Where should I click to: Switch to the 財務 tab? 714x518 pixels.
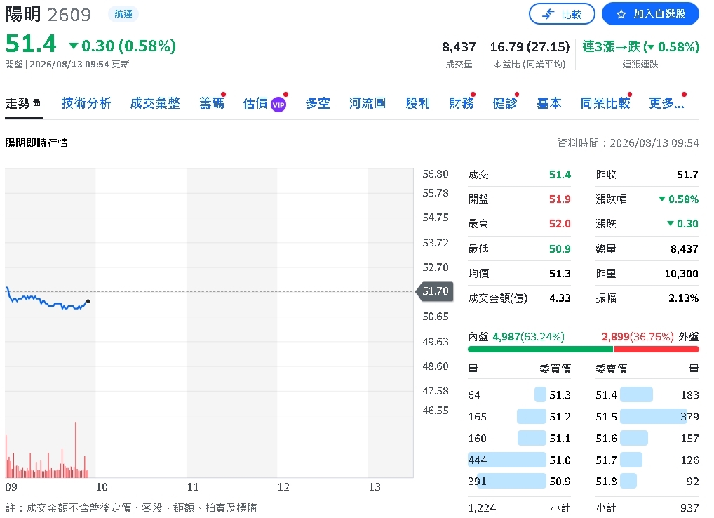[462, 103]
